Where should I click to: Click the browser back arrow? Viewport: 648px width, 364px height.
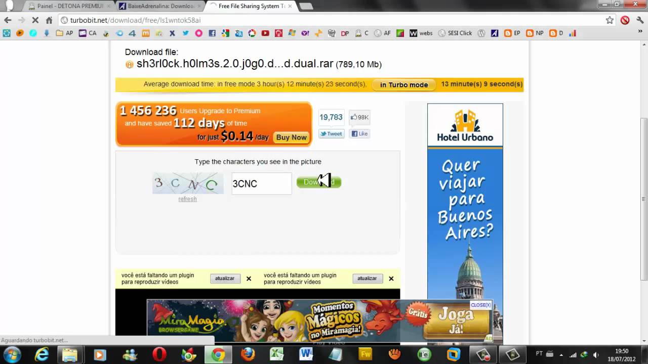(x=8, y=20)
